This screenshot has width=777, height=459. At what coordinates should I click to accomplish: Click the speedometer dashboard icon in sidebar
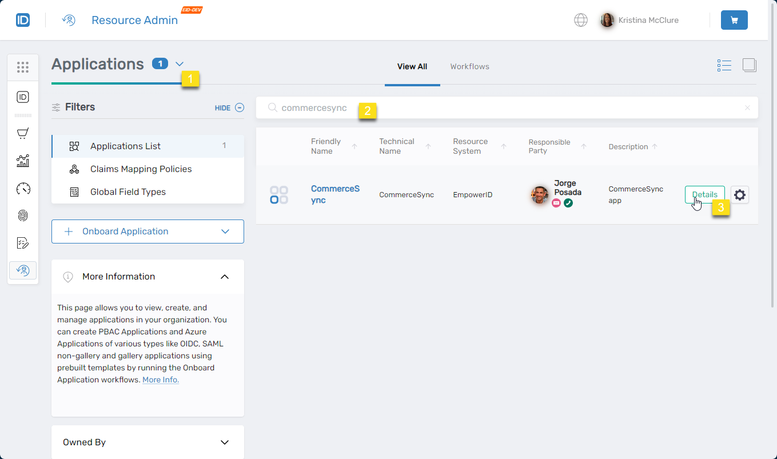(x=23, y=189)
